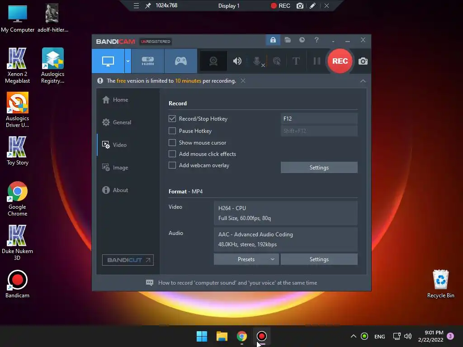
Task: Click the pause icon in Bandicam toolbar
Action: [x=317, y=61]
